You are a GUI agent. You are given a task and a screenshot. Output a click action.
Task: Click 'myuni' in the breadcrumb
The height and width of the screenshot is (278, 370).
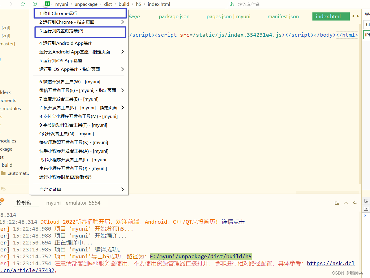click(x=62, y=4)
